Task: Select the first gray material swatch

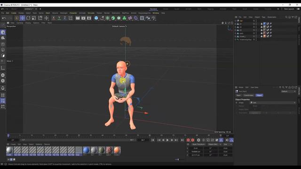Action: coord(9,150)
